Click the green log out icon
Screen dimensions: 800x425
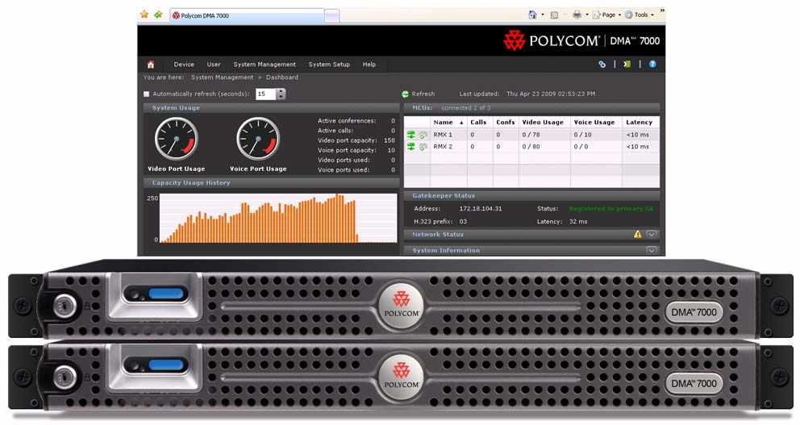(x=627, y=65)
